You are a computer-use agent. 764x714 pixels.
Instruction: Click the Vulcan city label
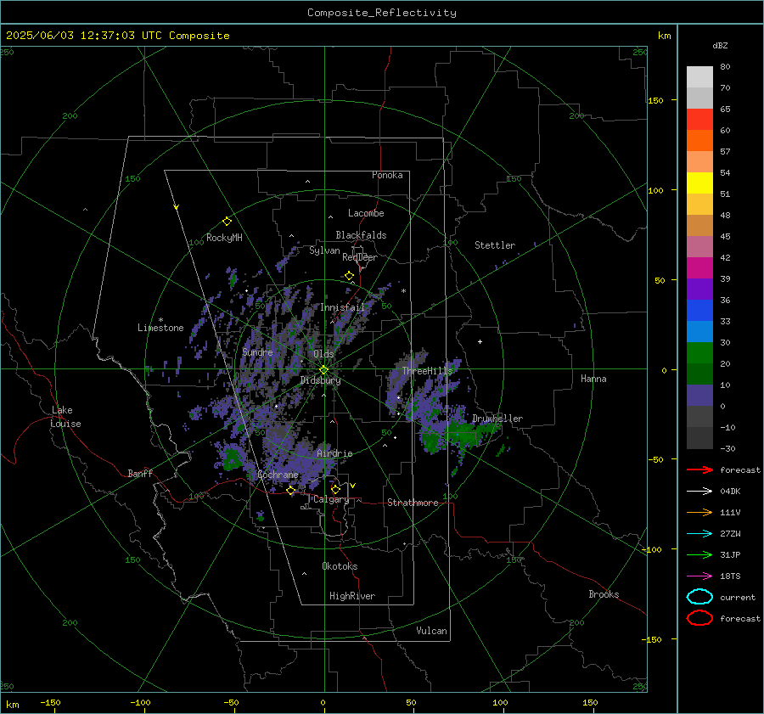[x=431, y=631]
